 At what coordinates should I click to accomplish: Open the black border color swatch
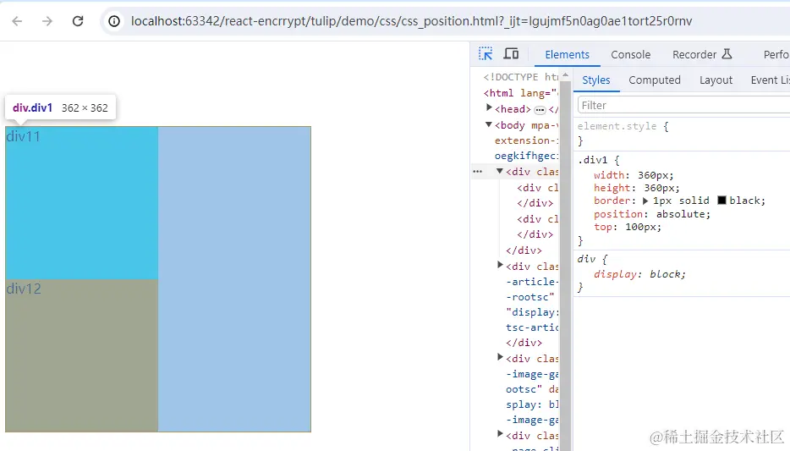[x=721, y=201]
